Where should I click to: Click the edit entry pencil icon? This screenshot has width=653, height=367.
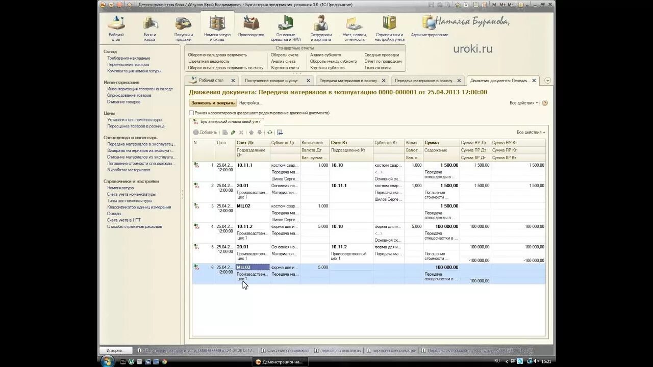click(x=233, y=133)
